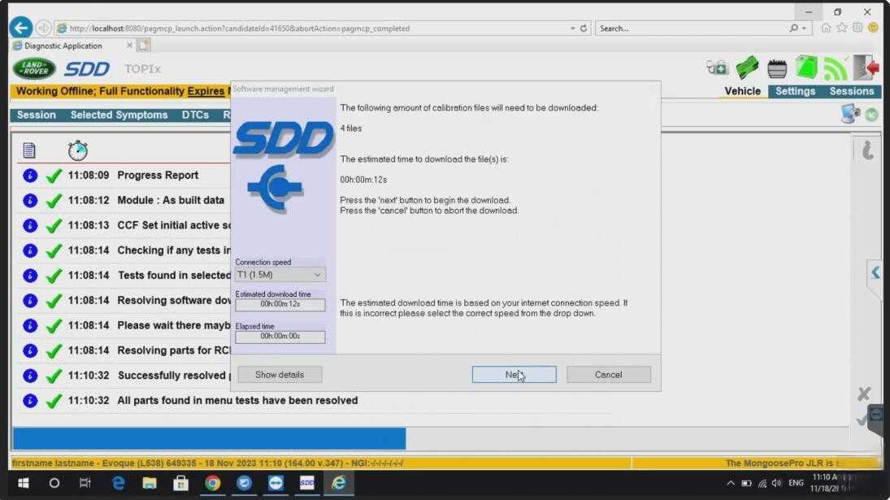
Task: Click info icon for All parts found row
Action: pyautogui.click(x=30, y=401)
